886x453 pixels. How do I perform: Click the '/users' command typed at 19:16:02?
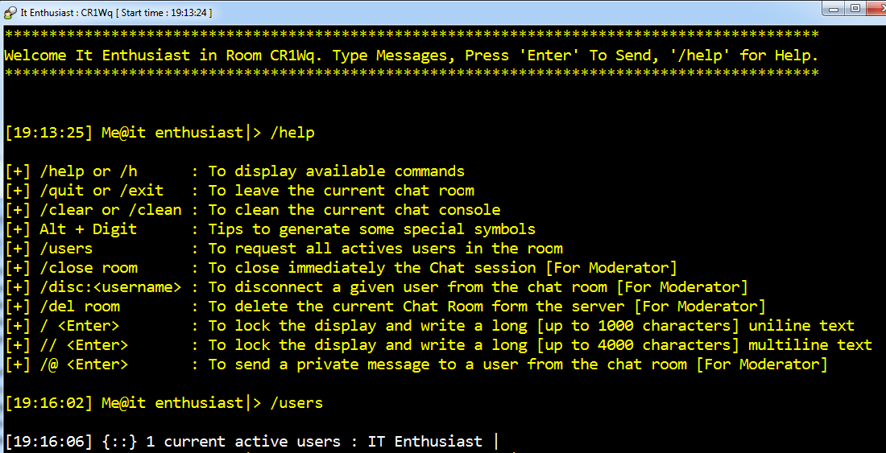(x=296, y=403)
